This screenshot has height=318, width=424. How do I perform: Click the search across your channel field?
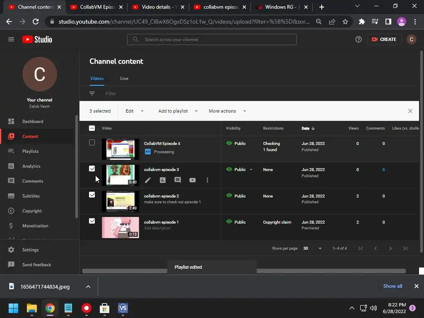coord(212,39)
